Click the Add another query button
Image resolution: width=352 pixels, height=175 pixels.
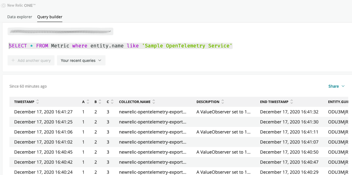(x=31, y=61)
